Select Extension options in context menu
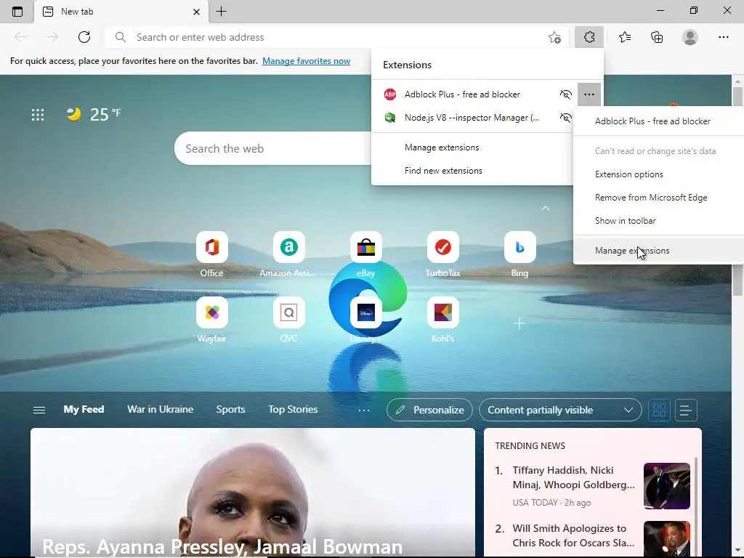The image size is (744, 558). coord(658,174)
